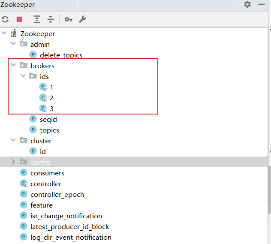Expand the config folder
Image resolution: width=271 pixels, height=244 pixels.
click(x=13, y=162)
